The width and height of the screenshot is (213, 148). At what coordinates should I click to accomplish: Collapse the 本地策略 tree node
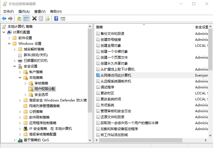[20, 78]
